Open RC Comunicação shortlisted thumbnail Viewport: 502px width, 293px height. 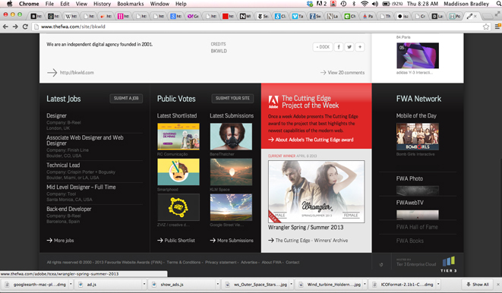pos(178,137)
